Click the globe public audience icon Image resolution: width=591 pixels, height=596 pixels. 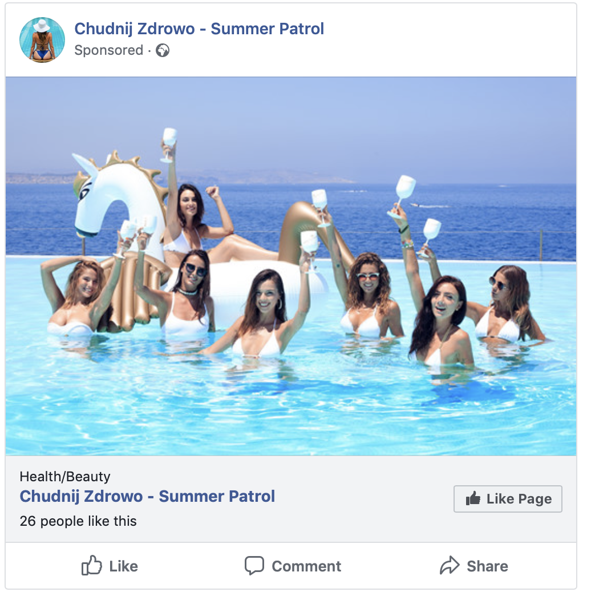(x=163, y=50)
